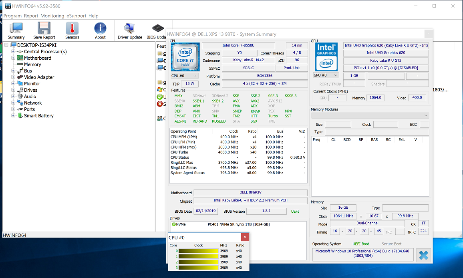463x278 pixels.
Task: Click the Freq column header in modules table
Action: (316, 140)
